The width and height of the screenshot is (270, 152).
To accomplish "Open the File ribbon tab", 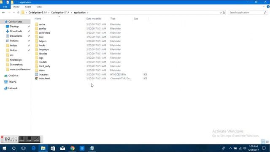I will (5, 7).
